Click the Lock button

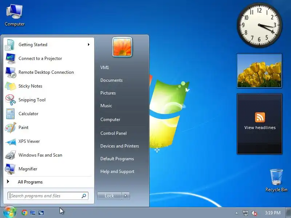coord(109,196)
